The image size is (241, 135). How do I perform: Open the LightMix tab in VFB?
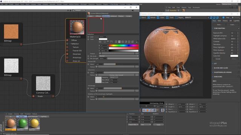click(236, 21)
